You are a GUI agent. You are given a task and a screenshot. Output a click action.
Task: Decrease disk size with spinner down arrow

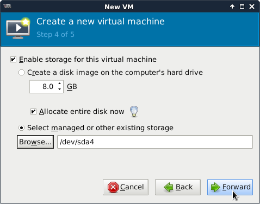point(59,89)
